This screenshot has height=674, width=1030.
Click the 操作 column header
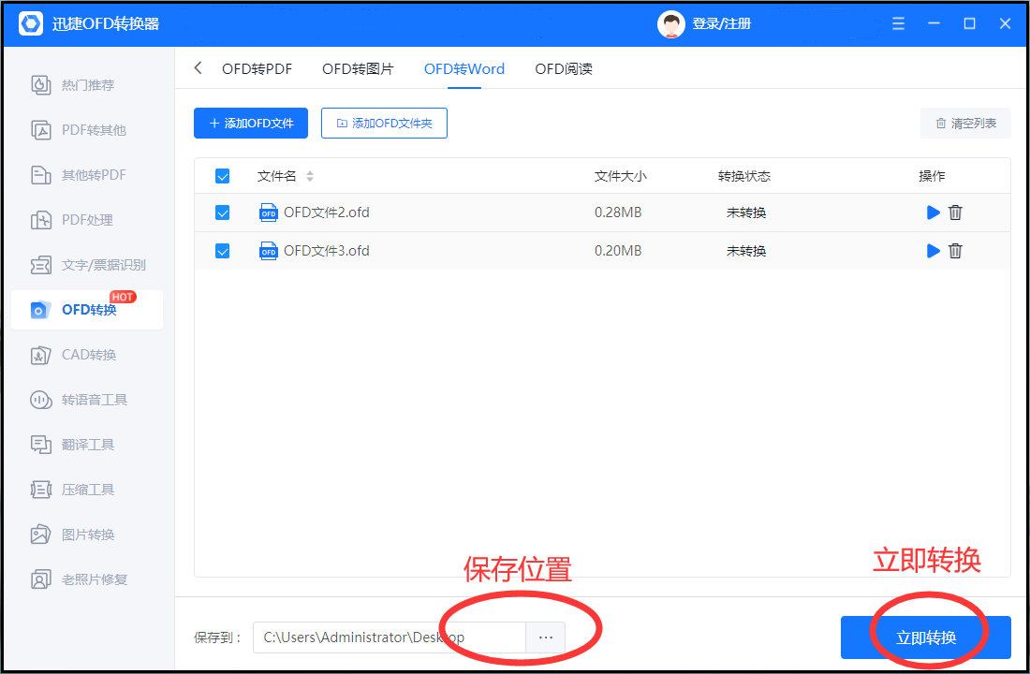pos(932,176)
